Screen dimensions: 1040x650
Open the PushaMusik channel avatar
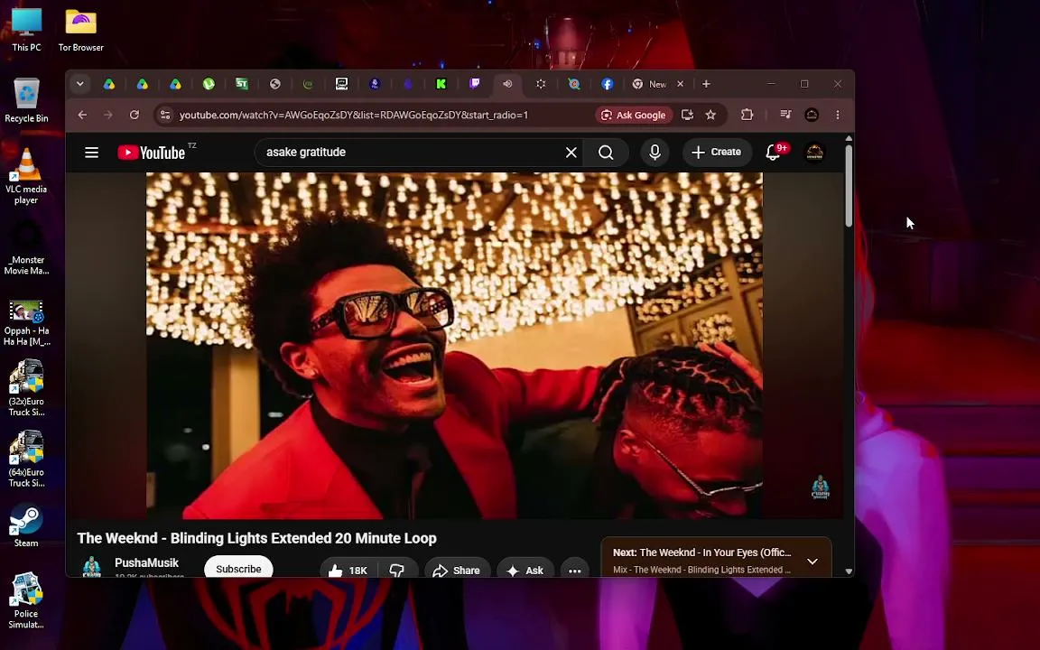coord(91,567)
